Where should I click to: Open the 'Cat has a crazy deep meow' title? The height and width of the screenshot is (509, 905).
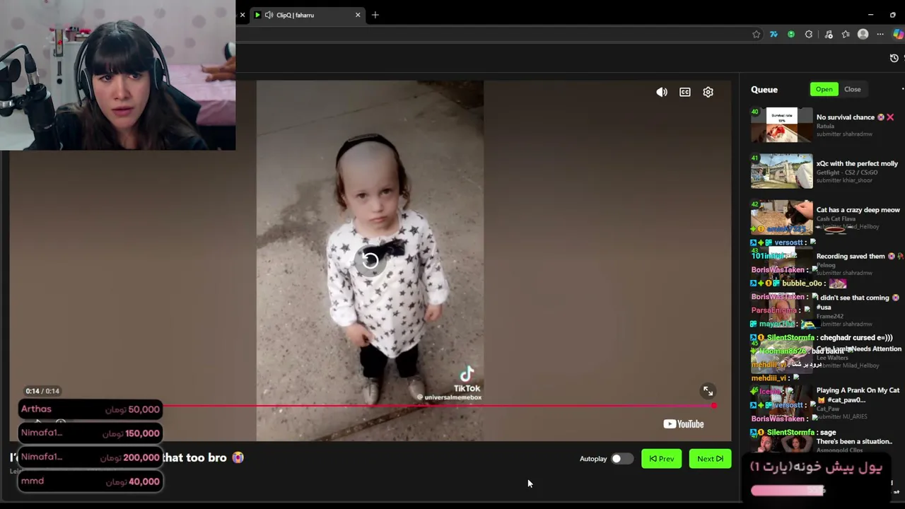pos(858,210)
